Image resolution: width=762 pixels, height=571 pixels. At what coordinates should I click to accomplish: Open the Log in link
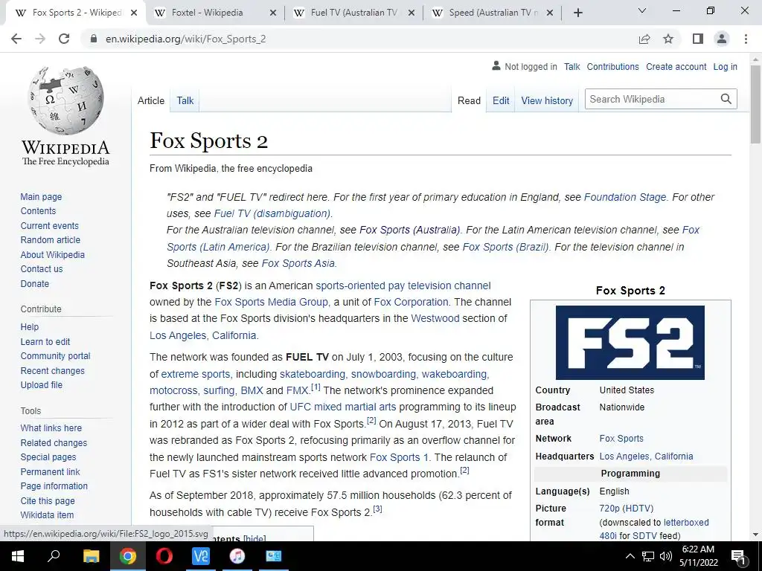point(725,66)
